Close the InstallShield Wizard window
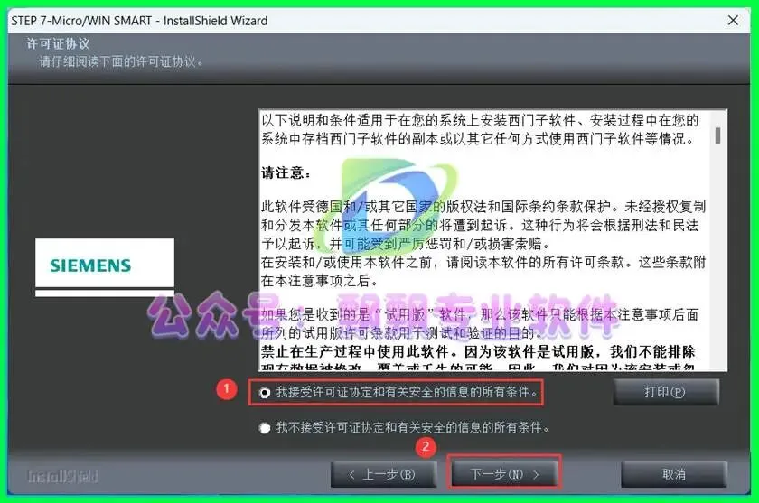Image resolution: width=759 pixels, height=503 pixels. tap(733, 20)
